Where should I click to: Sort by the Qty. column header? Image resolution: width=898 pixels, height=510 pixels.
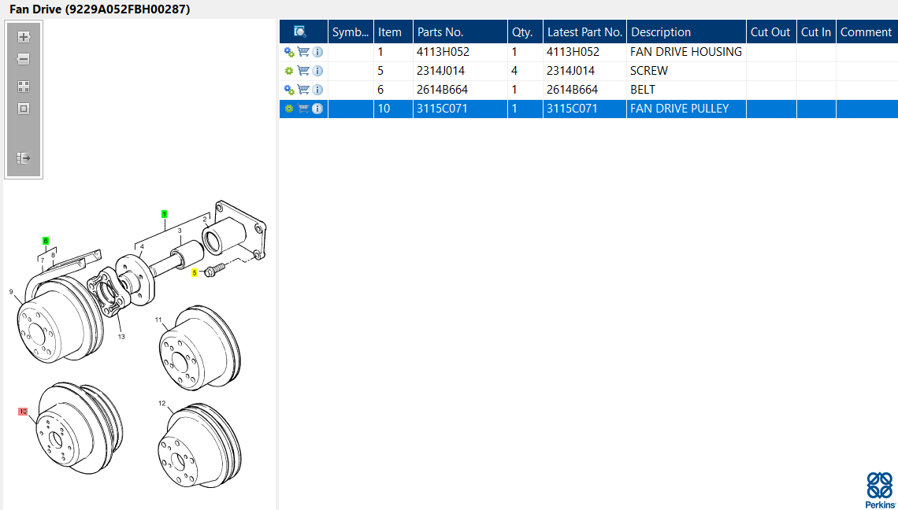pyautogui.click(x=525, y=32)
